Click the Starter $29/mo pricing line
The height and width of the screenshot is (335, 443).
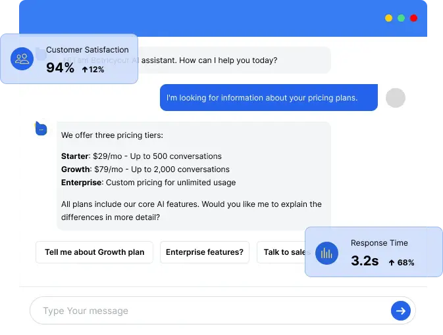[x=142, y=156]
